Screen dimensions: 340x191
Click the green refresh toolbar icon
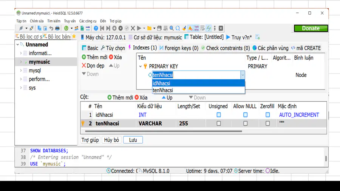[66, 28]
